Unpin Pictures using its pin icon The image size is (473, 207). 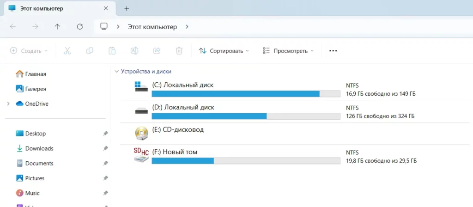click(x=105, y=178)
